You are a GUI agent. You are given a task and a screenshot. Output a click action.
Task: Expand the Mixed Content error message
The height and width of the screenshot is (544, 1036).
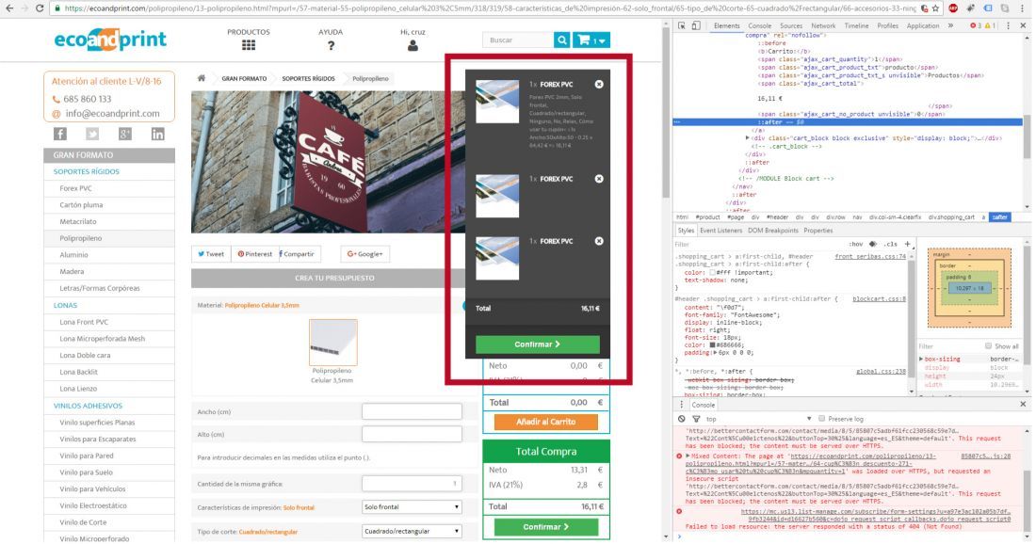688,456
